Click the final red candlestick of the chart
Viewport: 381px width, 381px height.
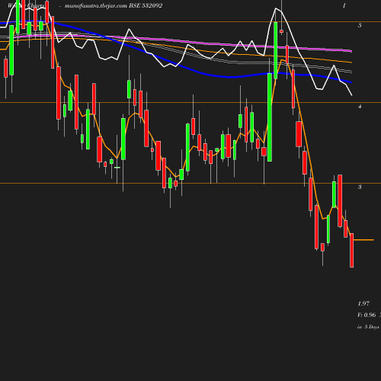click(352, 250)
